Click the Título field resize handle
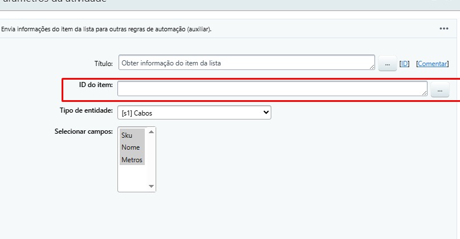Screen dimensions: 460x239 click(x=372, y=67)
